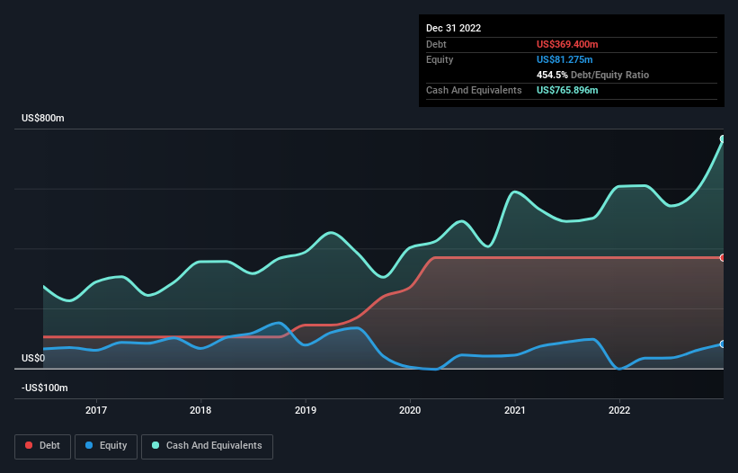Click the red Debt endpoint marker
Viewport: 738px width, 473px height.
point(723,257)
